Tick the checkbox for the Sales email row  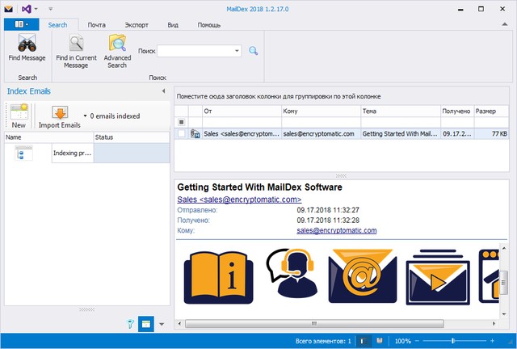[x=182, y=134]
